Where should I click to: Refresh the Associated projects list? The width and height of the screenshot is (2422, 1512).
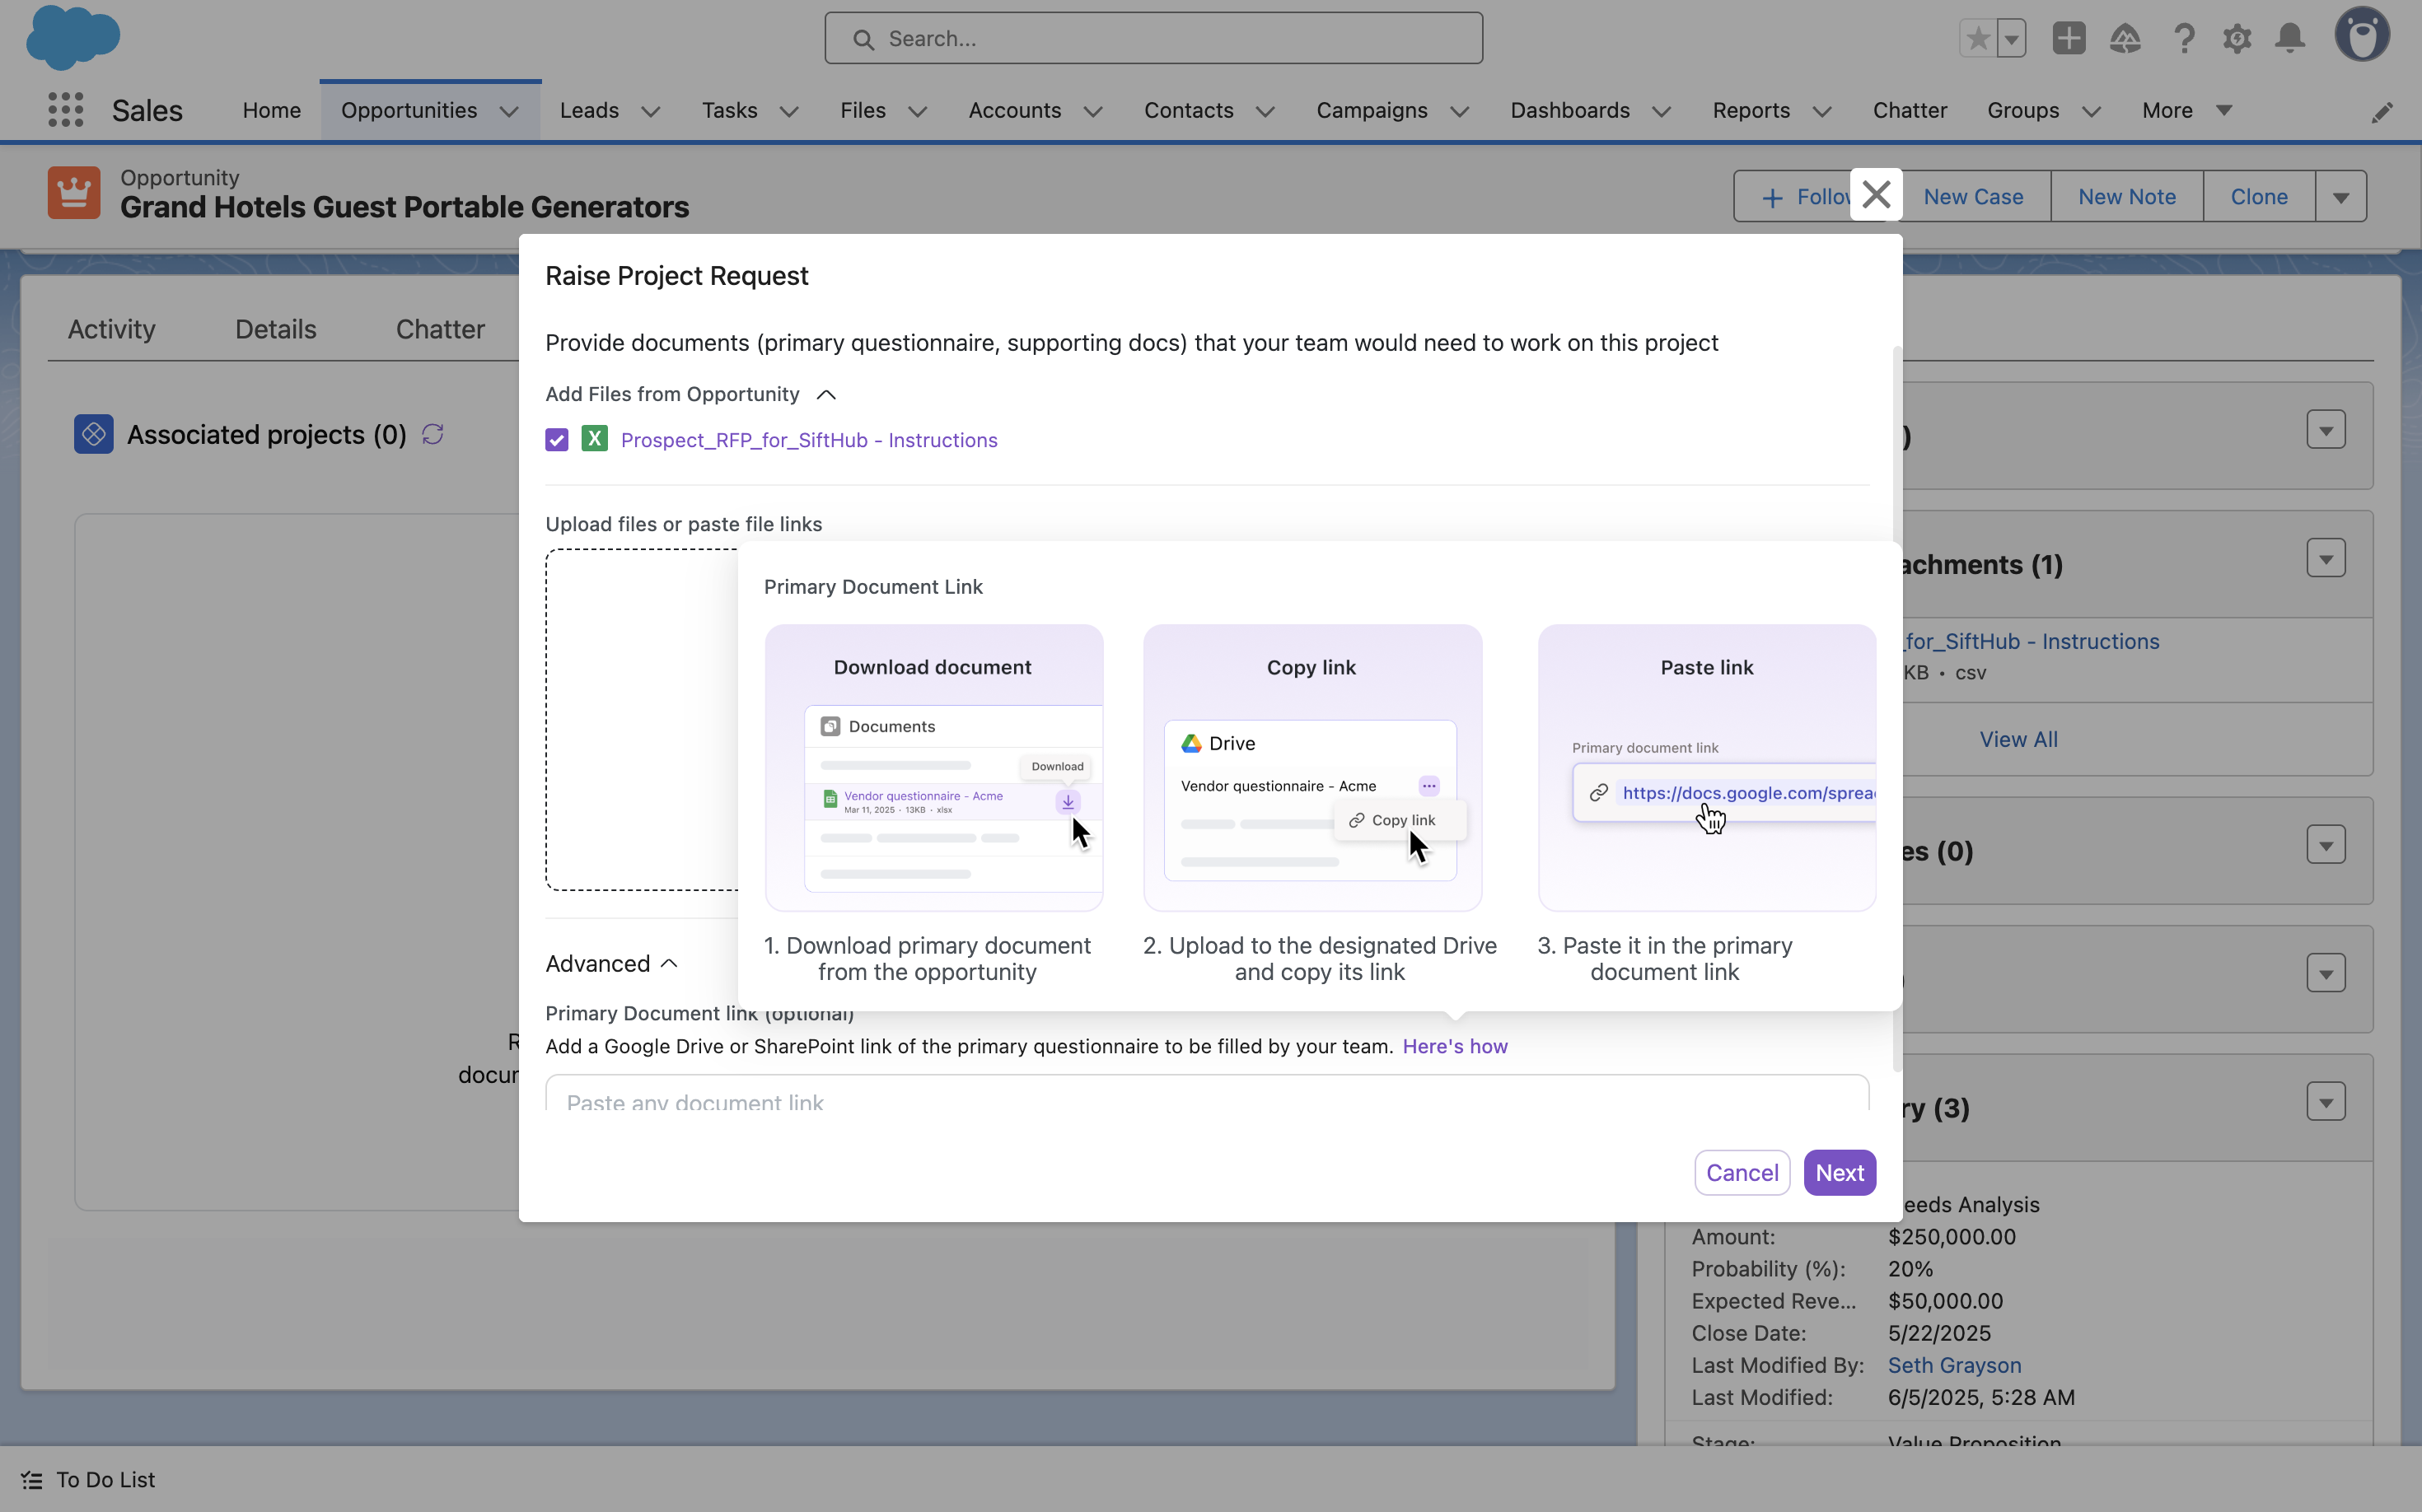pyautogui.click(x=432, y=434)
